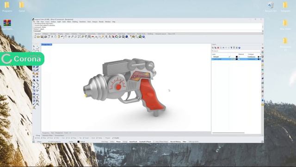The height and width of the screenshot is (167, 296).
Task: Click the color wheel properties icon
Action: point(117,37)
